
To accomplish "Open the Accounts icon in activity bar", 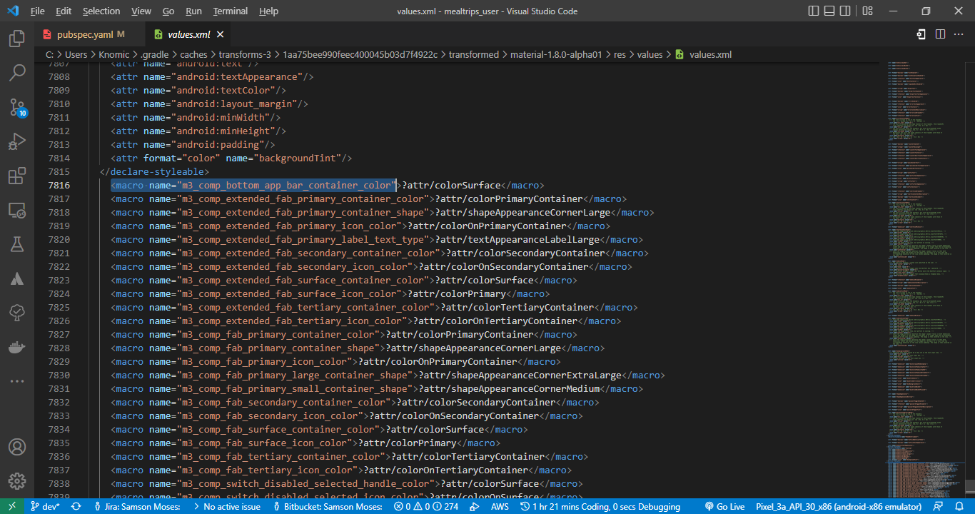I will click(x=17, y=448).
